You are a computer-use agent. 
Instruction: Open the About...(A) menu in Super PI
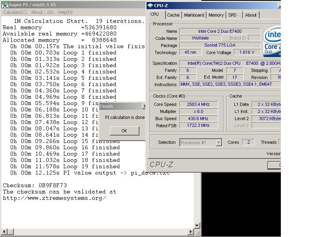pyautogui.click(x=42, y=12)
